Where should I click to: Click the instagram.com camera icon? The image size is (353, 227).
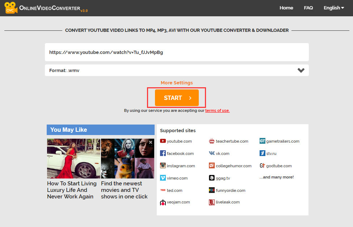pos(163,165)
